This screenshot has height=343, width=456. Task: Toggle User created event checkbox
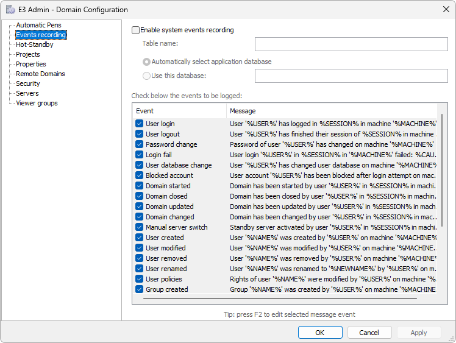[x=140, y=238]
